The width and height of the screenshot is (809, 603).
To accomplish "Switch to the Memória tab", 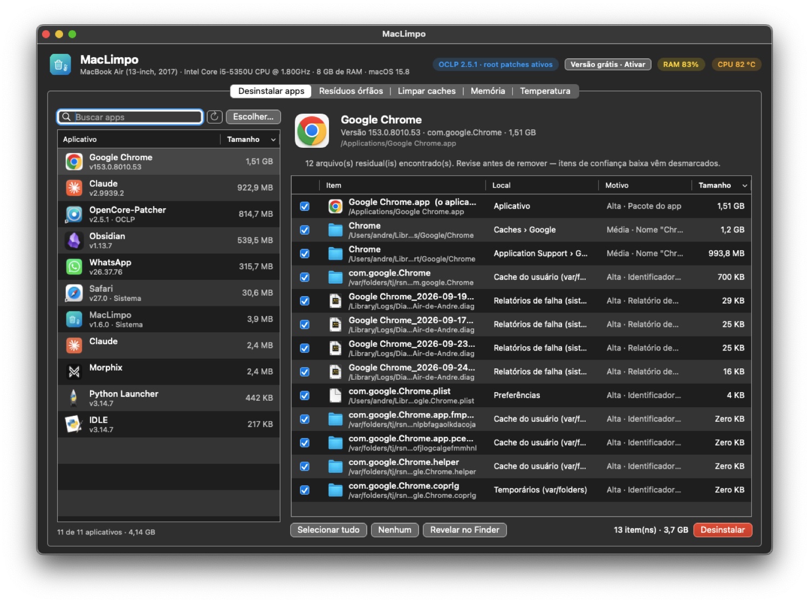I will pyautogui.click(x=488, y=91).
